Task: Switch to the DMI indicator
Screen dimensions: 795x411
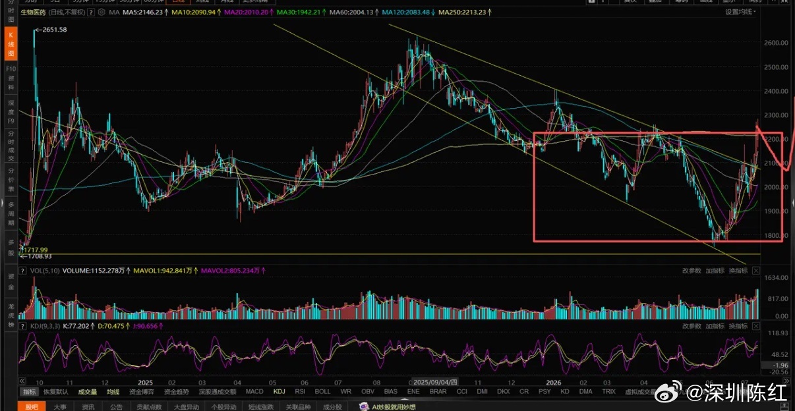Action: (483, 391)
